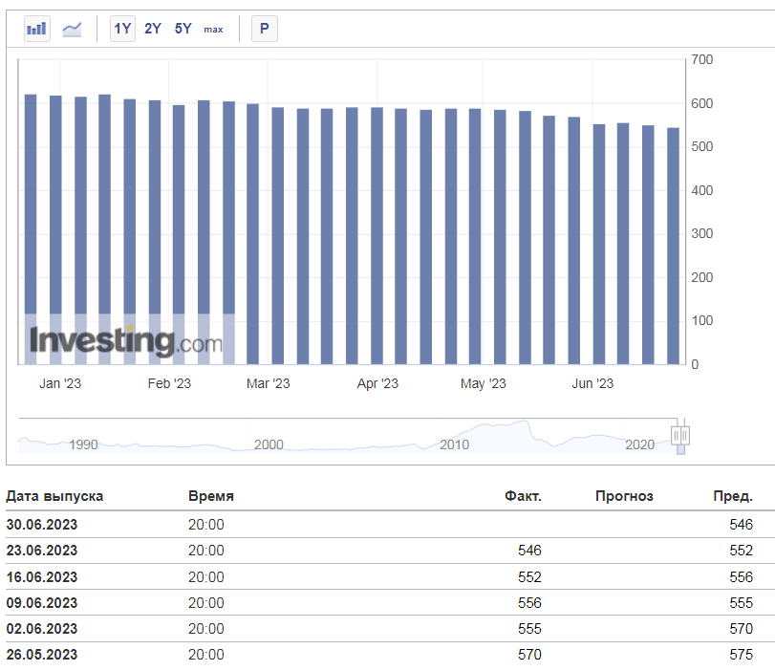Select the 2Y time range

coord(153,29)
